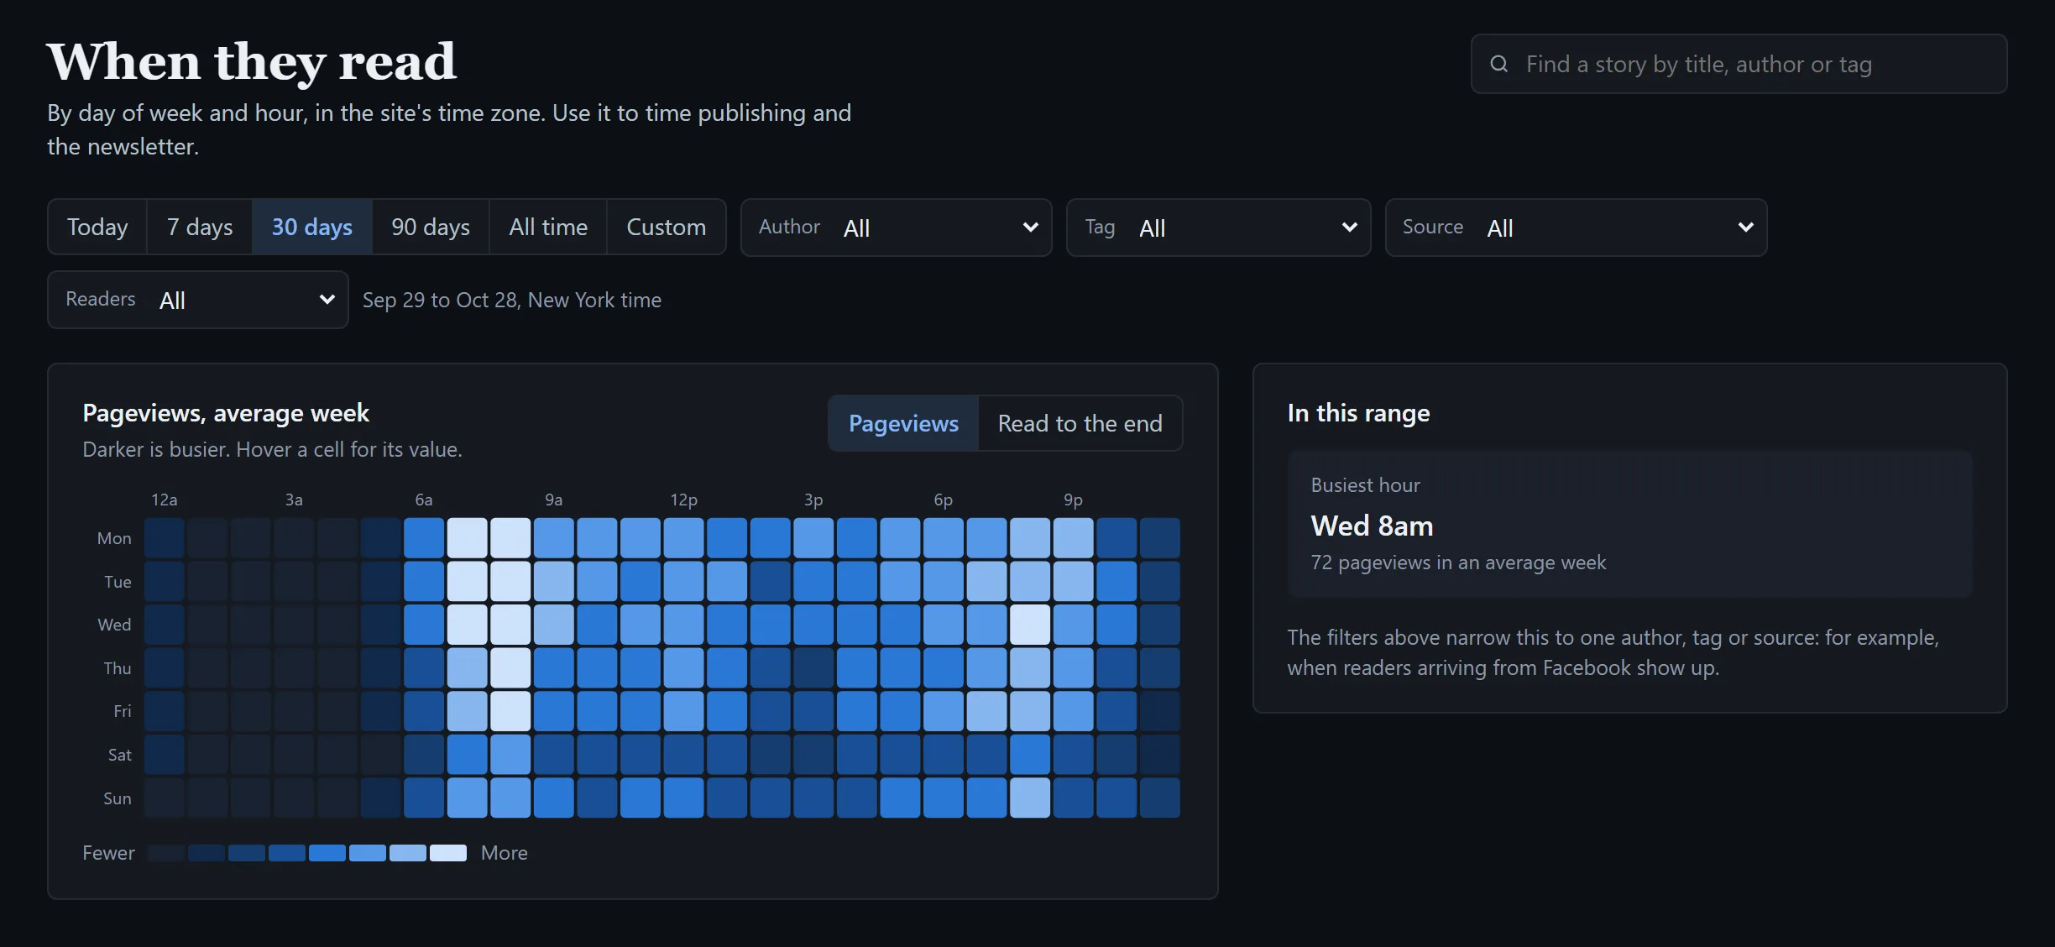The image size is (2055, 947).
Task: Switch to the 7 days range
Action: (x=200, y=227)
